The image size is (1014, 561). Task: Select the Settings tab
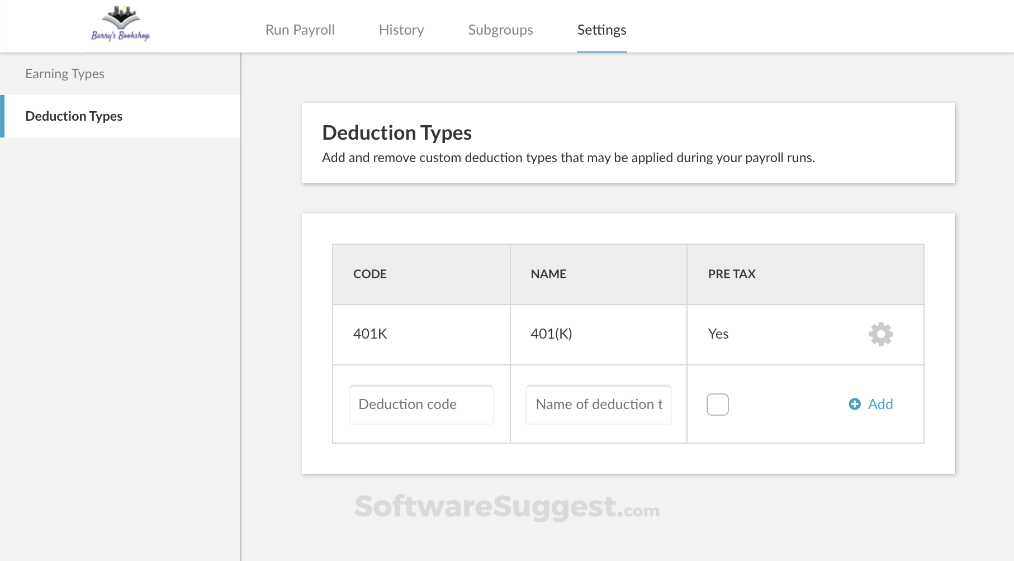(601, 30)
